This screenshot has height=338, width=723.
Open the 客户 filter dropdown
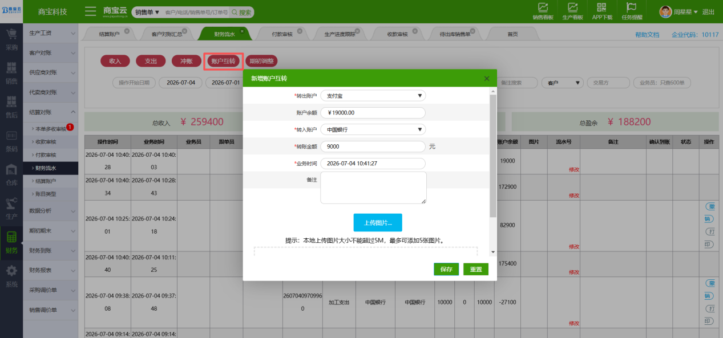(x=562, y=83)
